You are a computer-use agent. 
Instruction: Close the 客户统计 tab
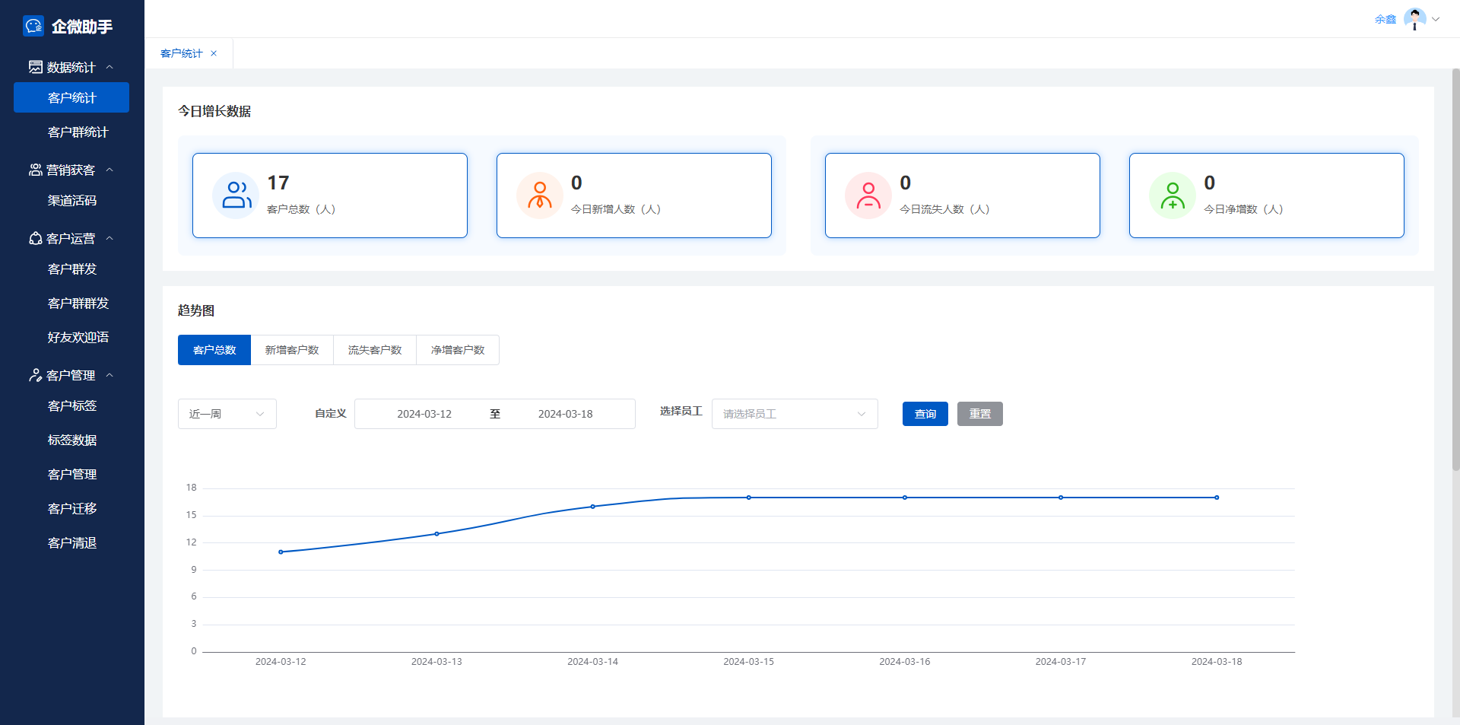(214, 53)
